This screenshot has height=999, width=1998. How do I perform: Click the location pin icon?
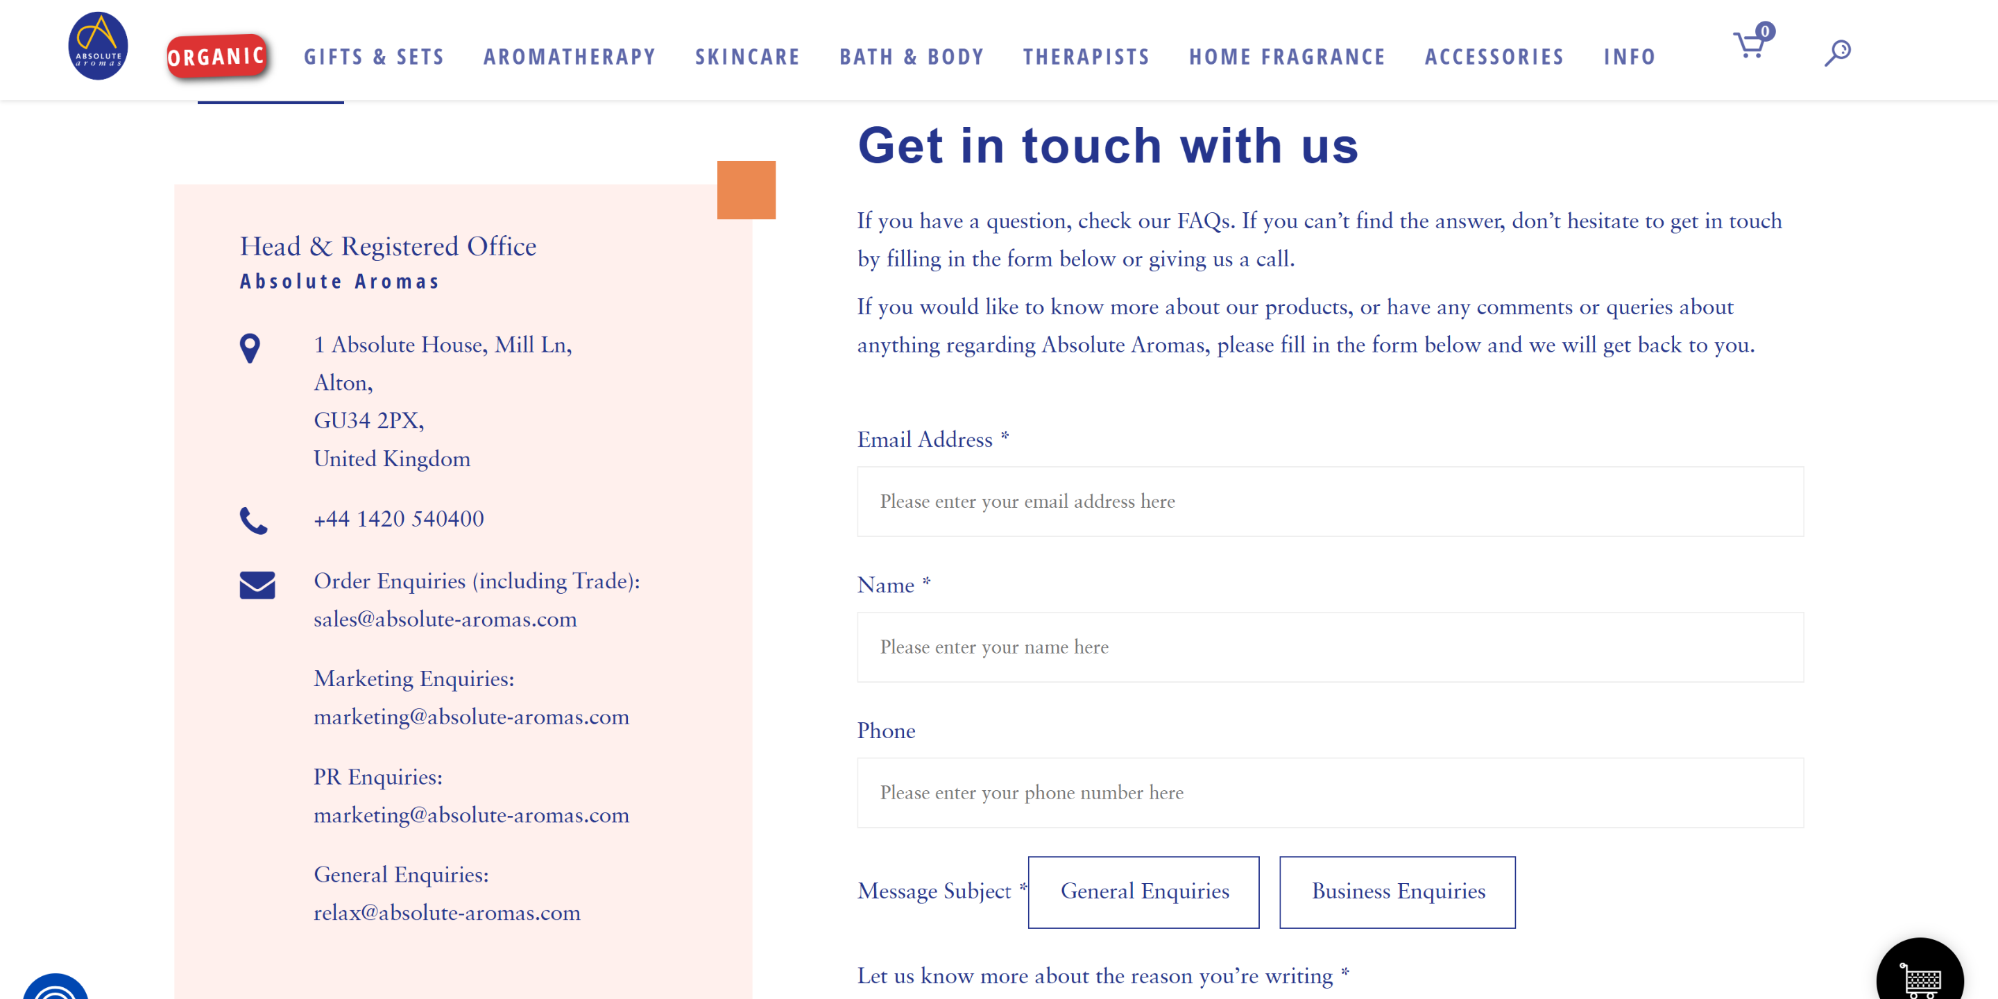click(x=250, y=348)
